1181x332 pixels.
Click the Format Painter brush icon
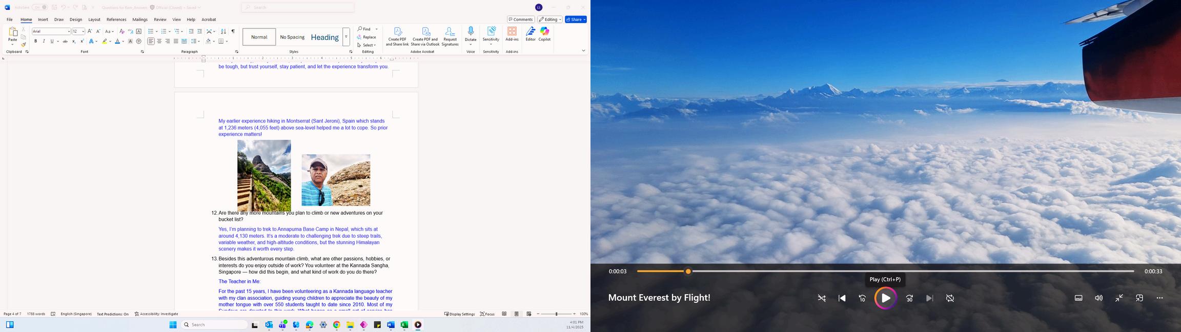pos(24,45)
